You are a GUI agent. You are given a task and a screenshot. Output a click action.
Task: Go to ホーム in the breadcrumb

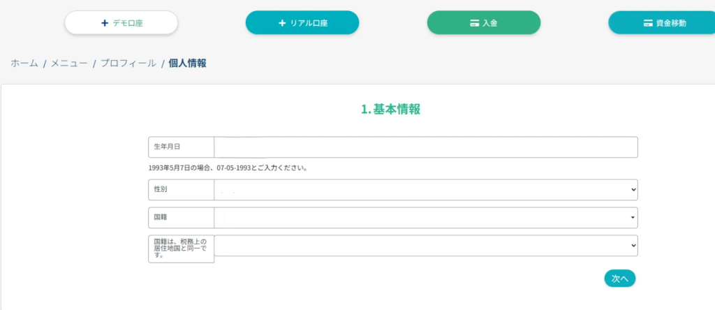tap(24, 64)
